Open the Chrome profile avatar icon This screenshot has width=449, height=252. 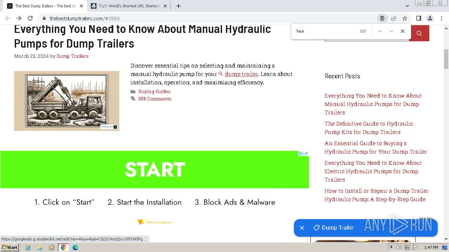pos(430,18)
